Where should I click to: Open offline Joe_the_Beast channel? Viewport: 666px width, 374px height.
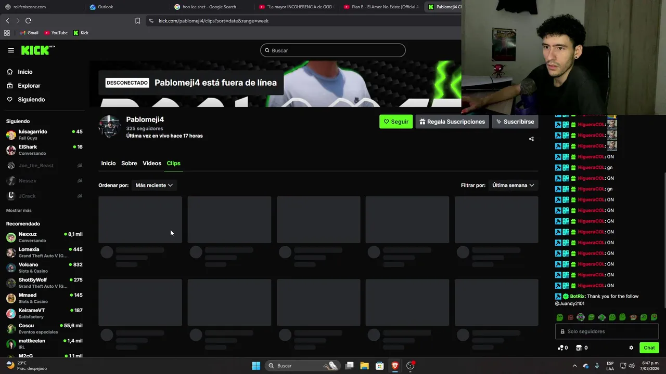pos(44,166)
